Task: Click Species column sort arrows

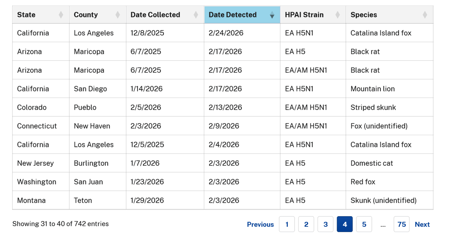Action: 425,15
